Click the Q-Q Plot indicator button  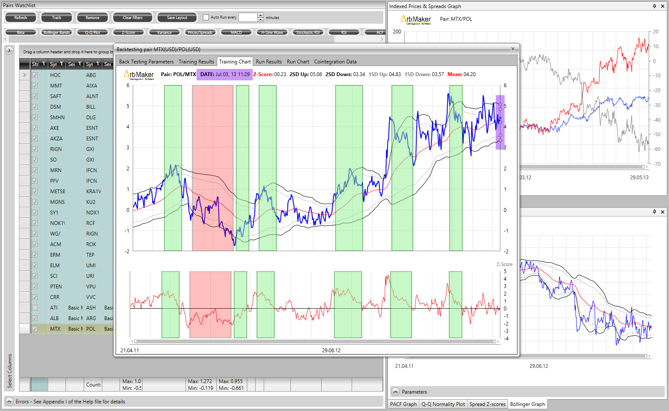coord(93,32)
